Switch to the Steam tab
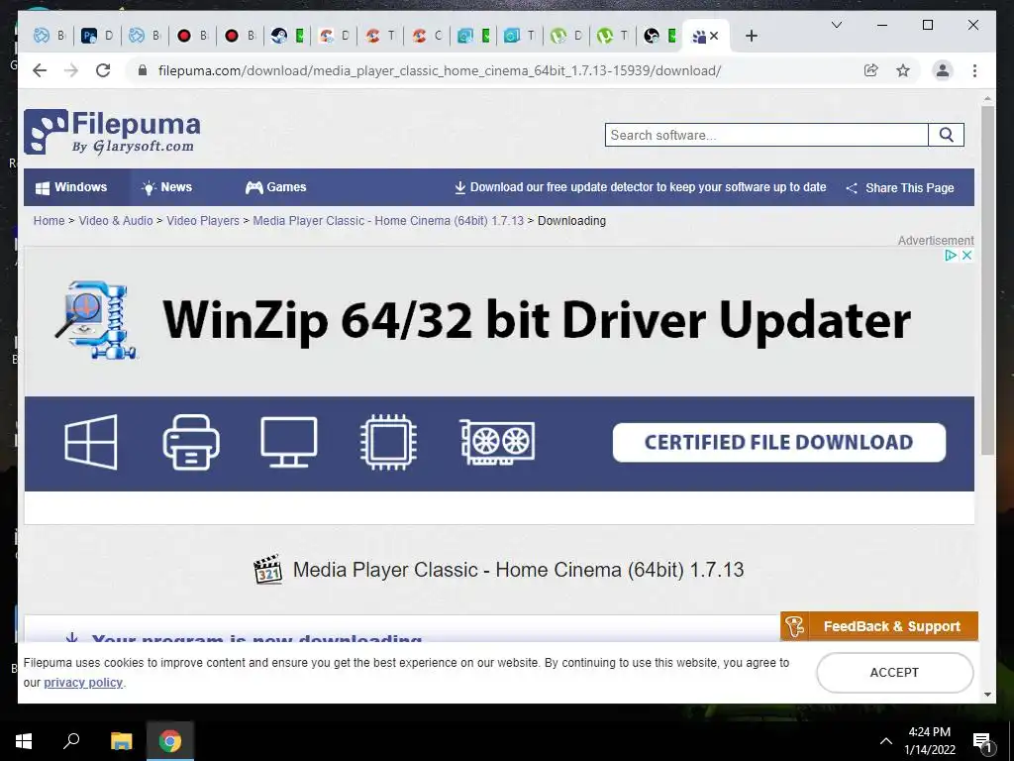Viewport: 1014px width, 761px height. [286, 37]
